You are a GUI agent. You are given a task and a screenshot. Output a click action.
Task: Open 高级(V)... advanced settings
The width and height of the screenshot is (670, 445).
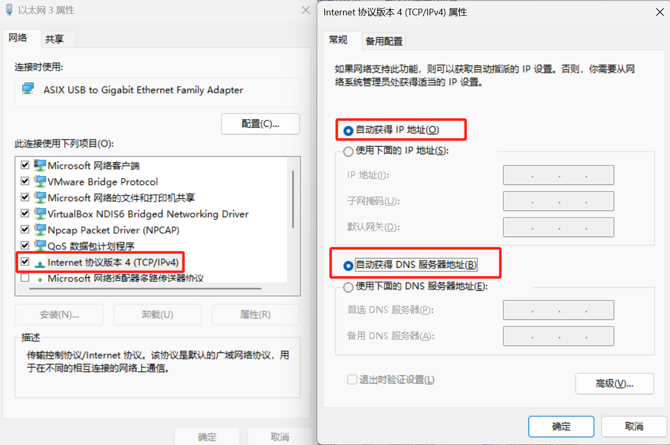coord(614,384)
